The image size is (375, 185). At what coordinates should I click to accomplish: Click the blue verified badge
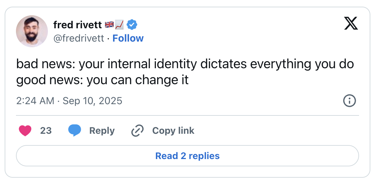click(x=132, y=24)
